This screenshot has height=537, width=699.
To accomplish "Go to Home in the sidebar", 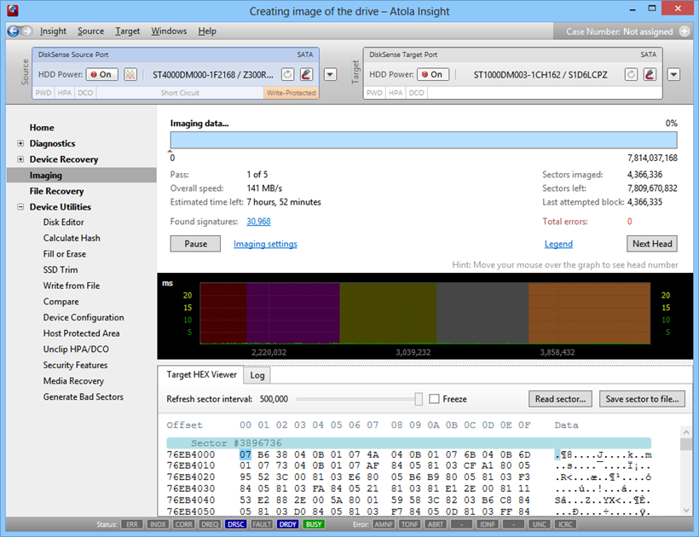I will (42, 128).
